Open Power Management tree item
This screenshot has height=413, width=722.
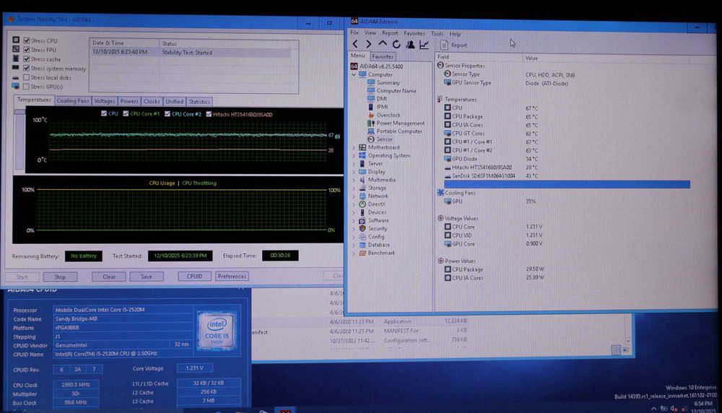401,123
